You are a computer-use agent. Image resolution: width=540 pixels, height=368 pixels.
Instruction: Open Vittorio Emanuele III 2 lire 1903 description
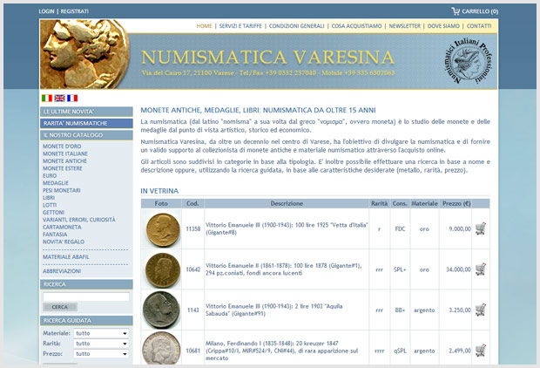[x=274, y=310]
